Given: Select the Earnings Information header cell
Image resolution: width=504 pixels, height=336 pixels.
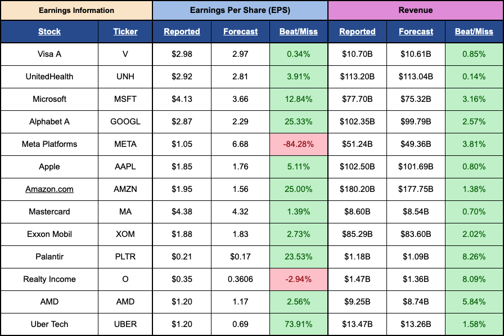Looking at the screenshot, I should pyautogui.click(x=76, y=10).
